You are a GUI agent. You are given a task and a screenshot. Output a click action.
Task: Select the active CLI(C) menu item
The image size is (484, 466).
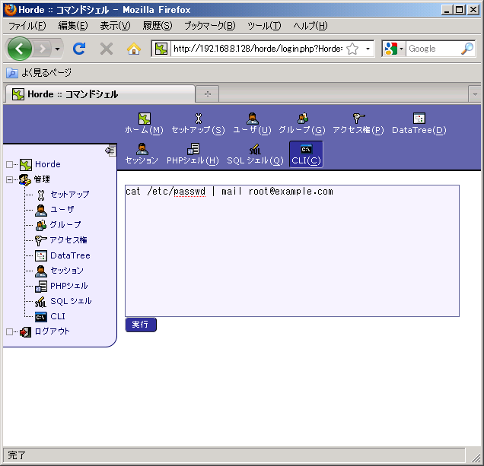click(x=306, y=154)
